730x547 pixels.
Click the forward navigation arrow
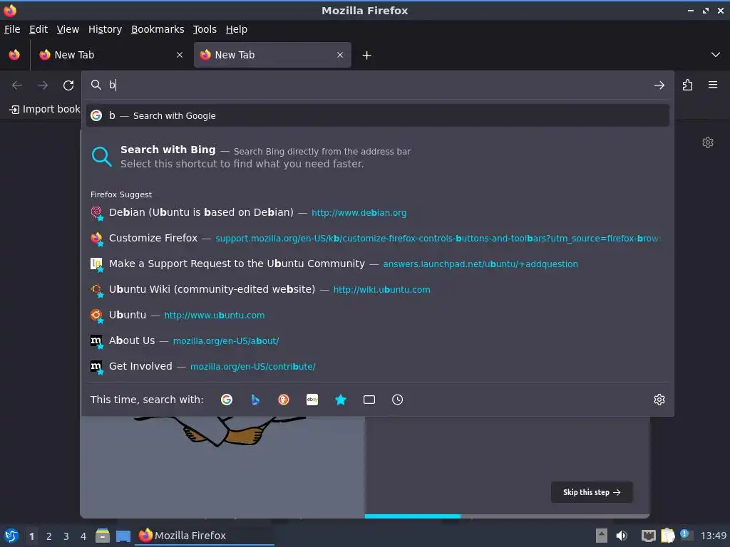43,85
